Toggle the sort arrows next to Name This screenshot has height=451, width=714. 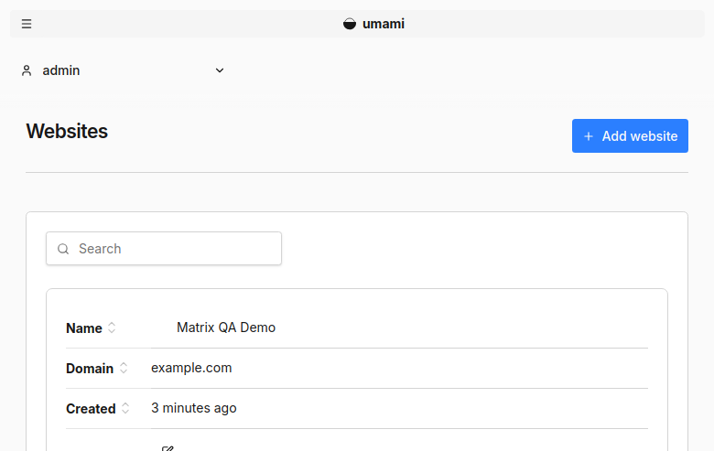[112, 328]
